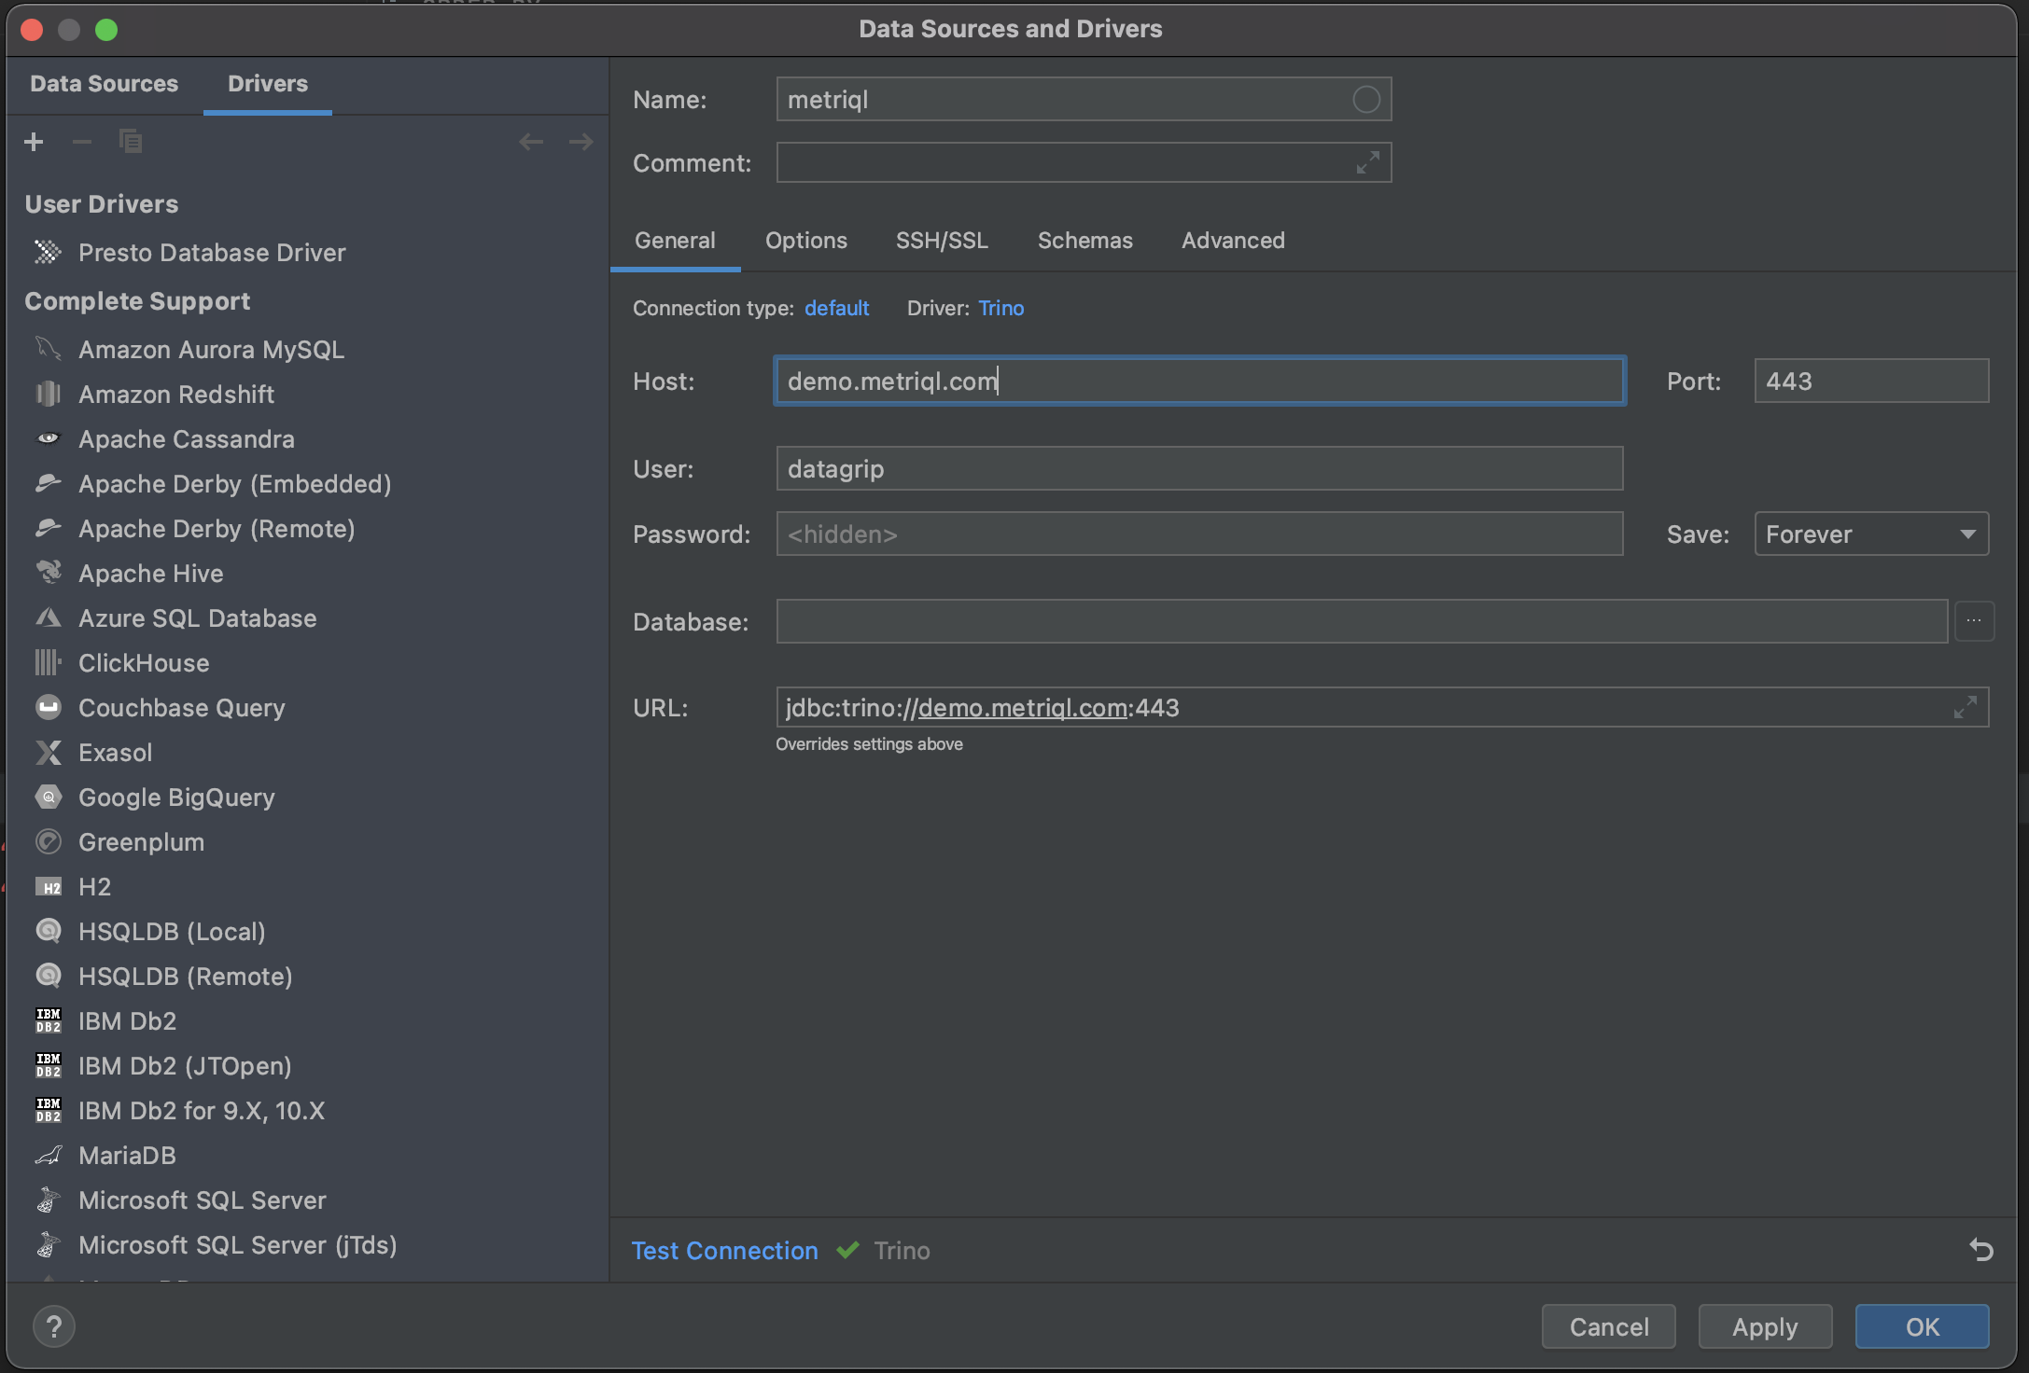This screenshot has width=2029, height=1373.
Task: Click into the Port input field
Action: (1871, 381)
